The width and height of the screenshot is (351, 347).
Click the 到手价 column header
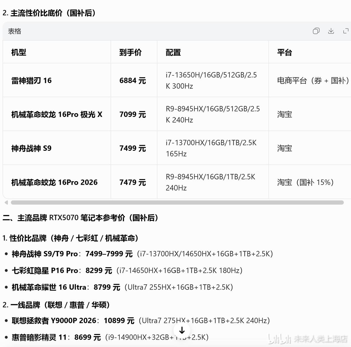[134, 52]
